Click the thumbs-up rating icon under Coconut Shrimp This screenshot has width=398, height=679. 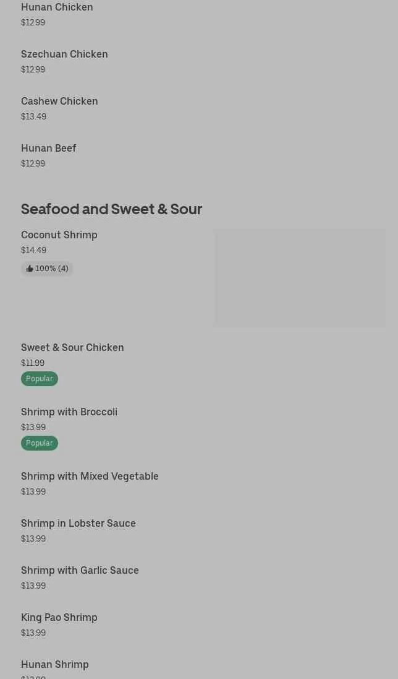coord(30,269)
